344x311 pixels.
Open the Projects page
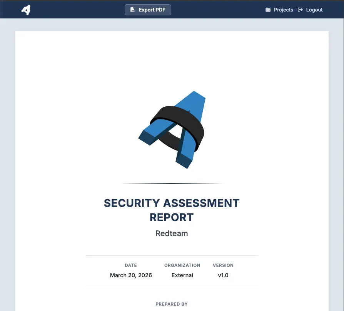(283, 10)
